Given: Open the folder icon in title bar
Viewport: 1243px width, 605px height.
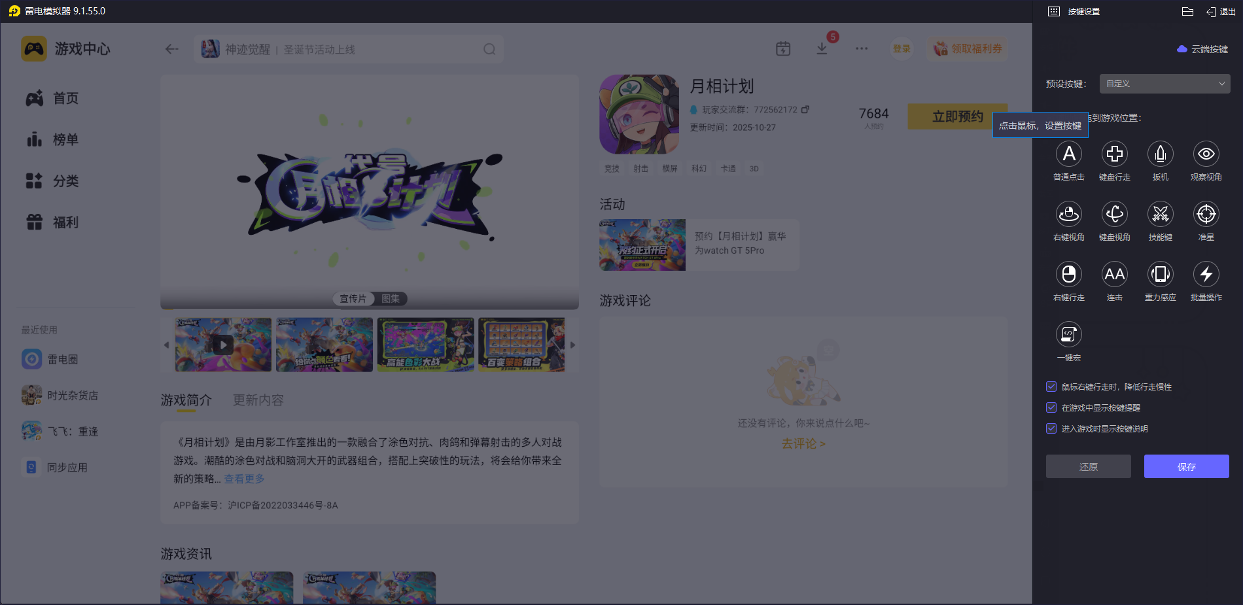Looking at the screenshot, I should click(x=1188, y=11).
